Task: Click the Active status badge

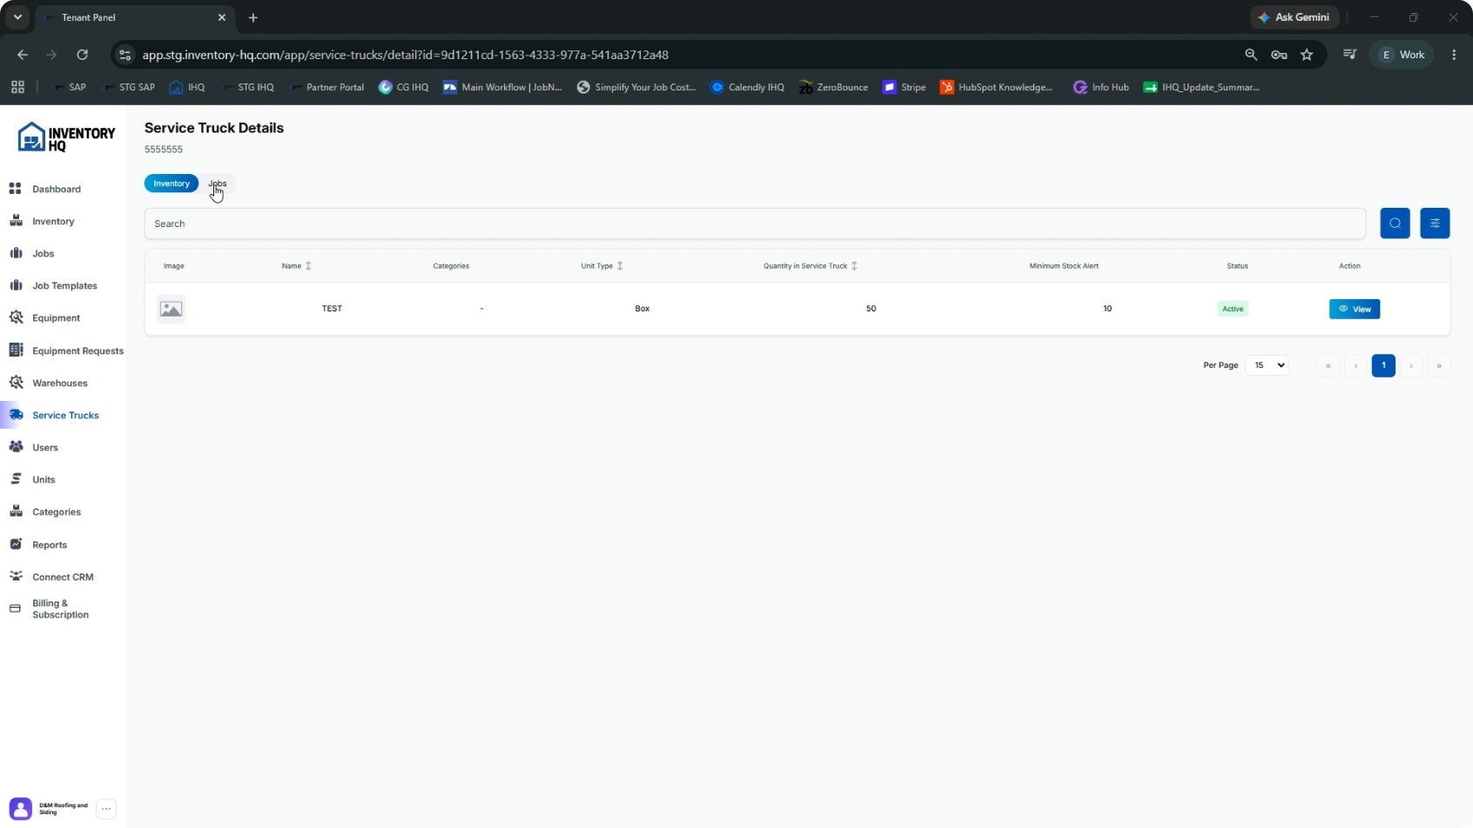Action: [1233, 309]
